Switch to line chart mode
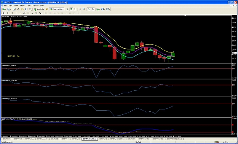Screen dimensions: 238x144 coord(75,9)
